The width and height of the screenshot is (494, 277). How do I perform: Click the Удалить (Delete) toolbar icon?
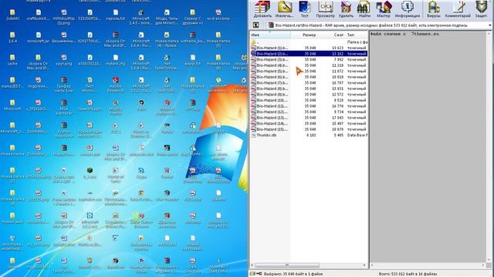pyautogui.click(x=346, y=8)
